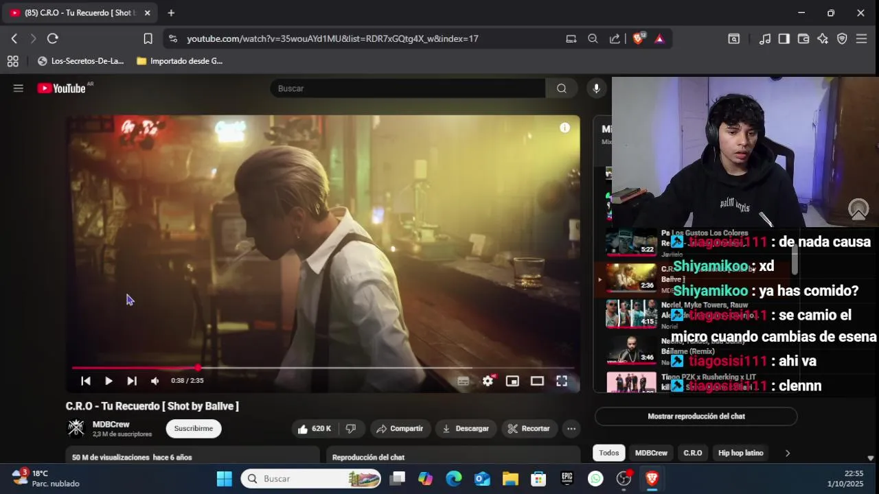
Task: Open the weather widget showing 18°C
Action: point(45,478)
